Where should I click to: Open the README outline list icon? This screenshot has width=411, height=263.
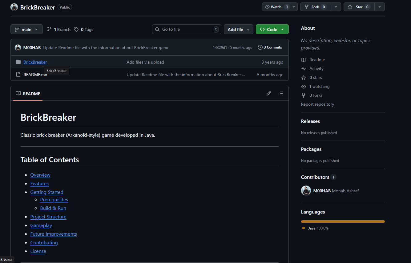tap(280, 93)
